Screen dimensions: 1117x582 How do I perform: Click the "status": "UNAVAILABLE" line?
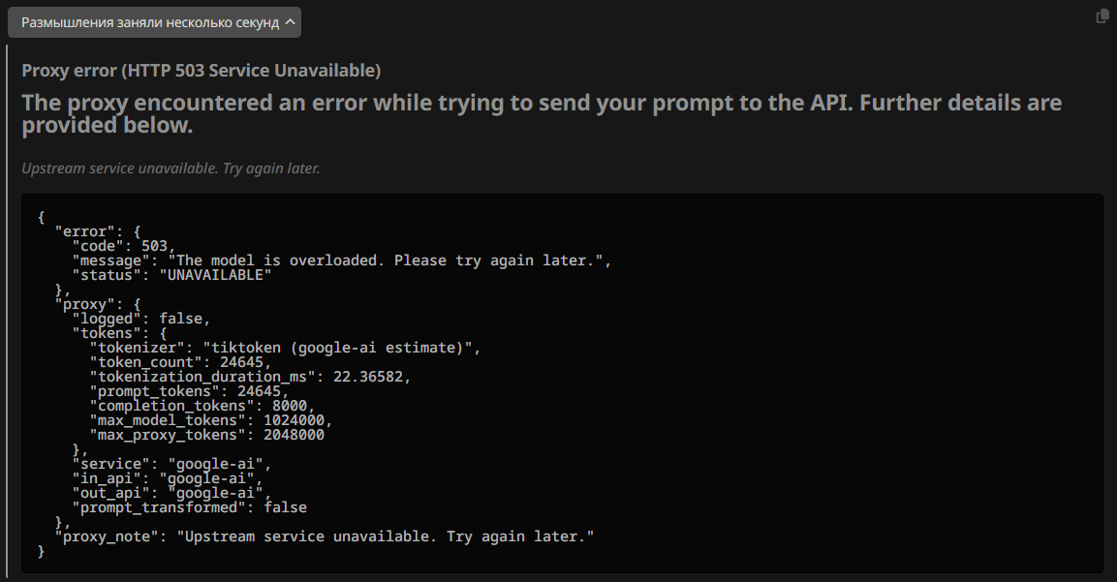[x=171, y=275]
